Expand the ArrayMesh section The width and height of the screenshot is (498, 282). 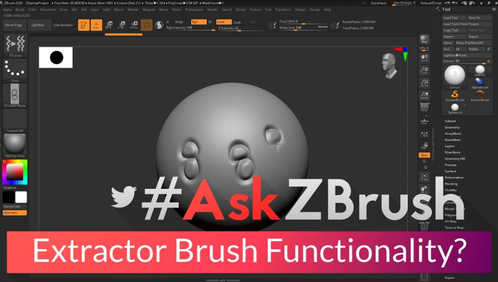[x=453, y=134]
